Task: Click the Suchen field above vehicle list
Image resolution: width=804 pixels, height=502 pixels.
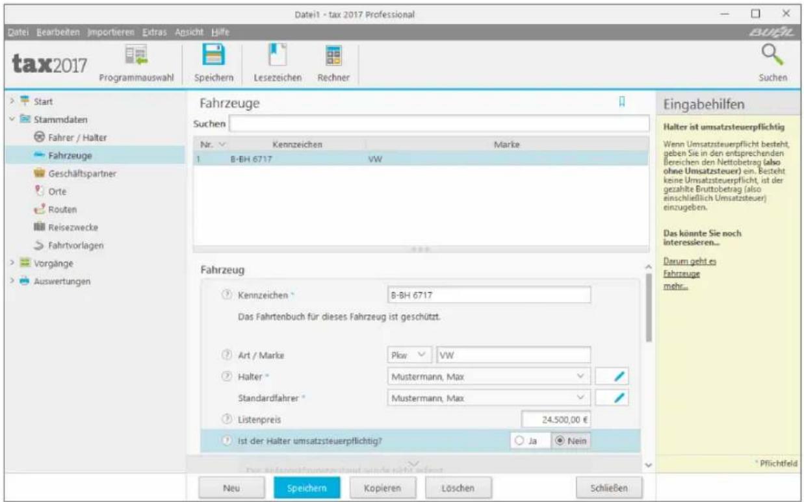Action: point(439,123)
